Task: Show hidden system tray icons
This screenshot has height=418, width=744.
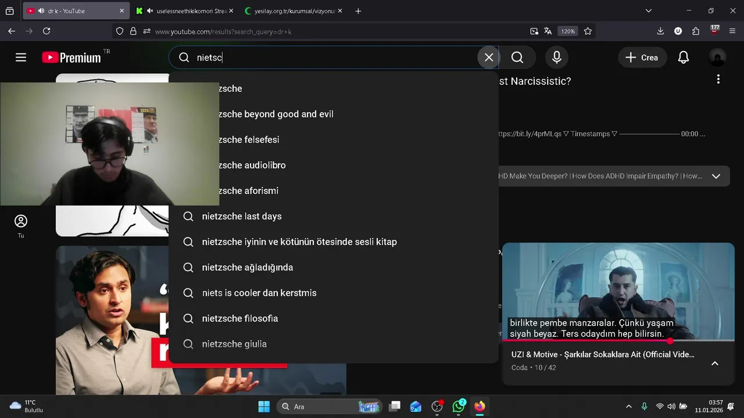Action: (628, 406)
